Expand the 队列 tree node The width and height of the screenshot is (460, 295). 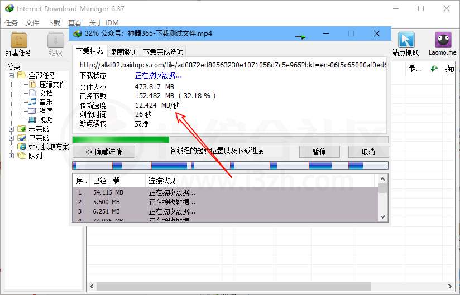pos(11,156)
